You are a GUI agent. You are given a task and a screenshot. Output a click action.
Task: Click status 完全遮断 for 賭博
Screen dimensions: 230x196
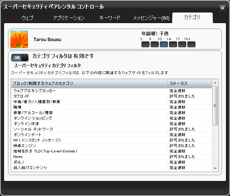coord(177,107)
